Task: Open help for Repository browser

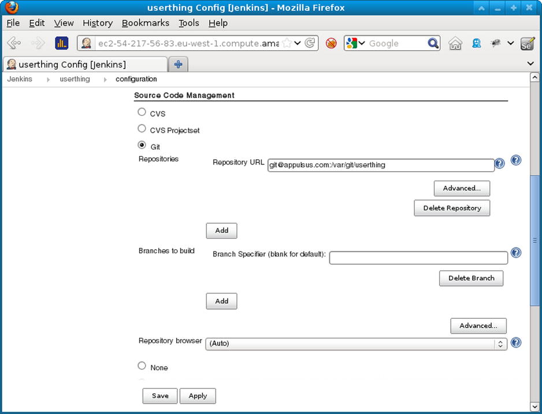Action: (516, 343)
